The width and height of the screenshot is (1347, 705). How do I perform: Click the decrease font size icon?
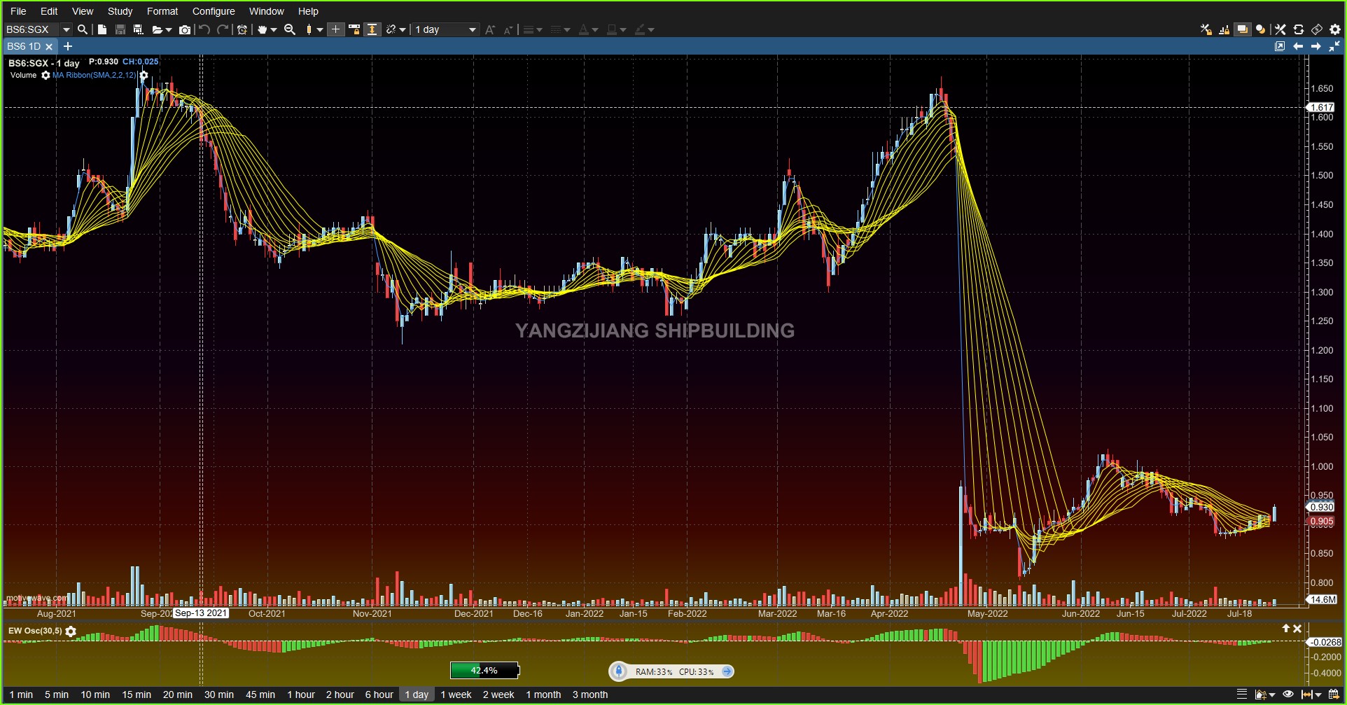tap(508, 29)
